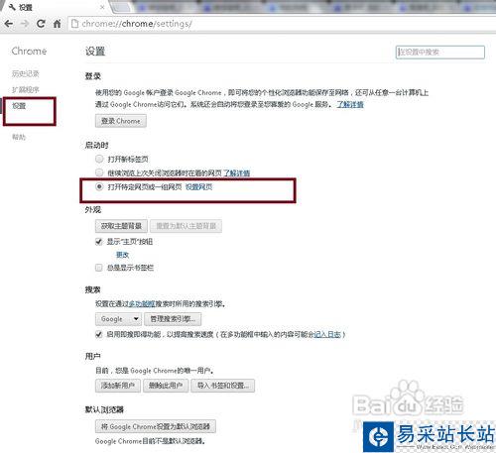Screen dimensions: 496x453
Task: Toggle the 显示"主页"按钮 checkbox
Action: coord(98,242)
